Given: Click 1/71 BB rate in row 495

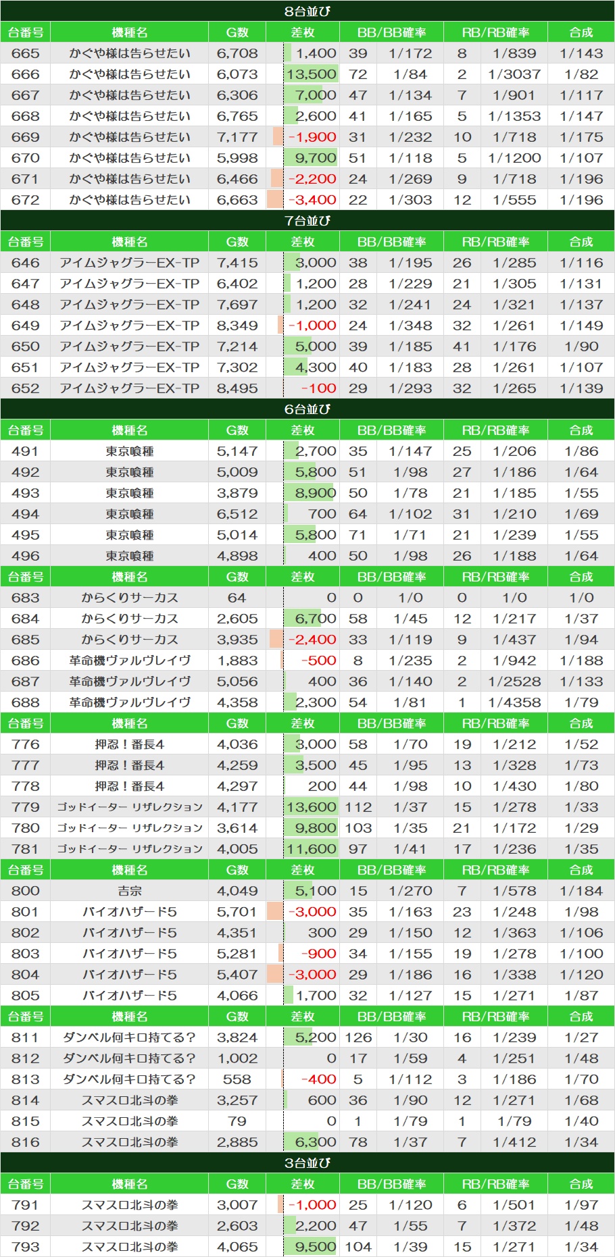Looking at the screenshot, I should tap(410, 535).
